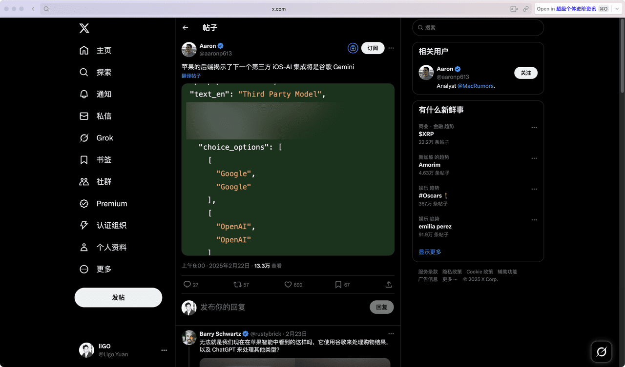
Task: Open the 社群 communities item
Action: [x=96, y=182]
